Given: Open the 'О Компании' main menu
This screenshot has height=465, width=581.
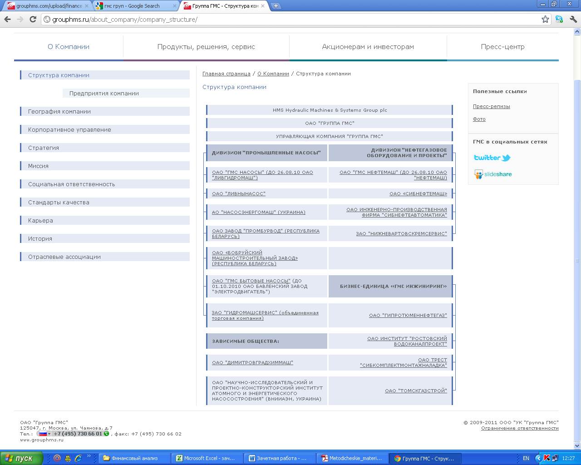Looking at the screenshot, I should [69, 47].
